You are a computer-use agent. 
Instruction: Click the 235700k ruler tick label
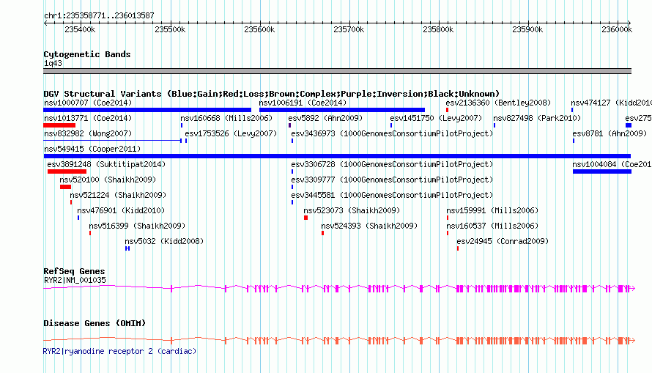(349, 29)
